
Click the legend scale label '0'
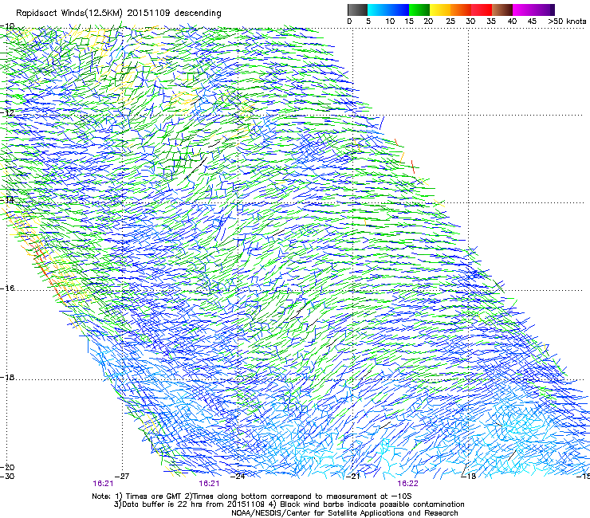tap(349, 22)
